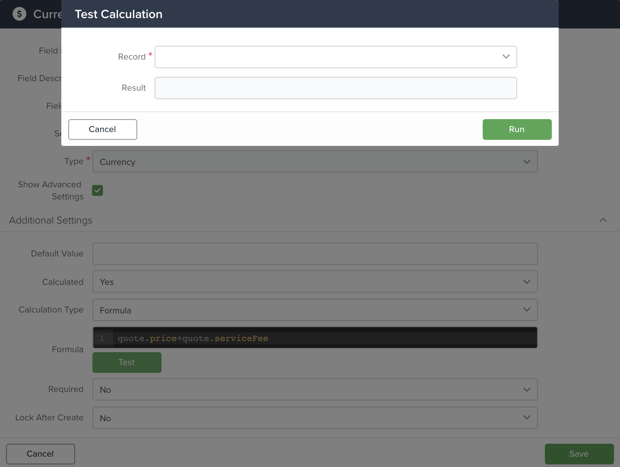Click the currency dollar icon in header
Viewport: 620px width, 467px height.
(x=19, y=14)
